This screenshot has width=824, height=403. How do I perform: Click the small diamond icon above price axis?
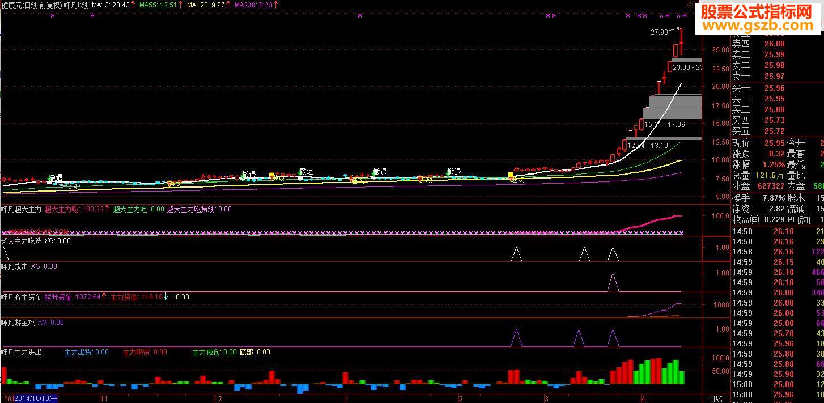click(x=690, y=4)
